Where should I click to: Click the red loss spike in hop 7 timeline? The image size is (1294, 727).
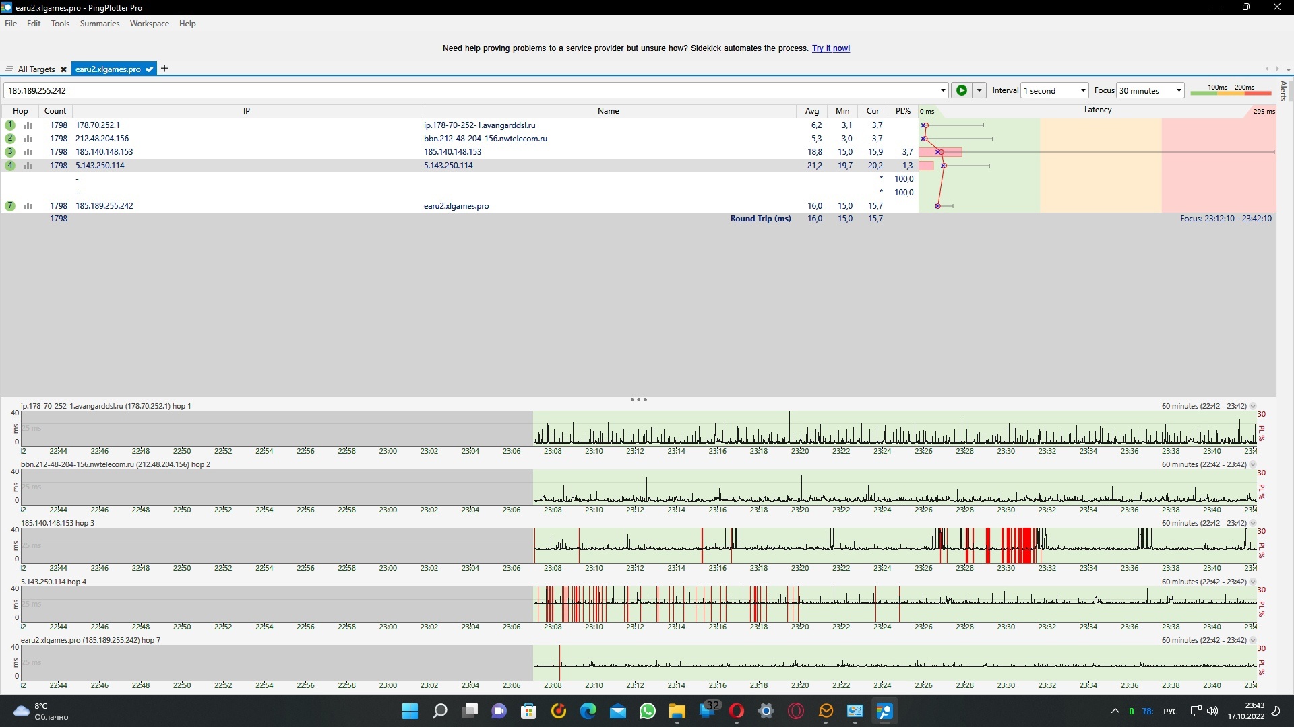click(559, 662)
